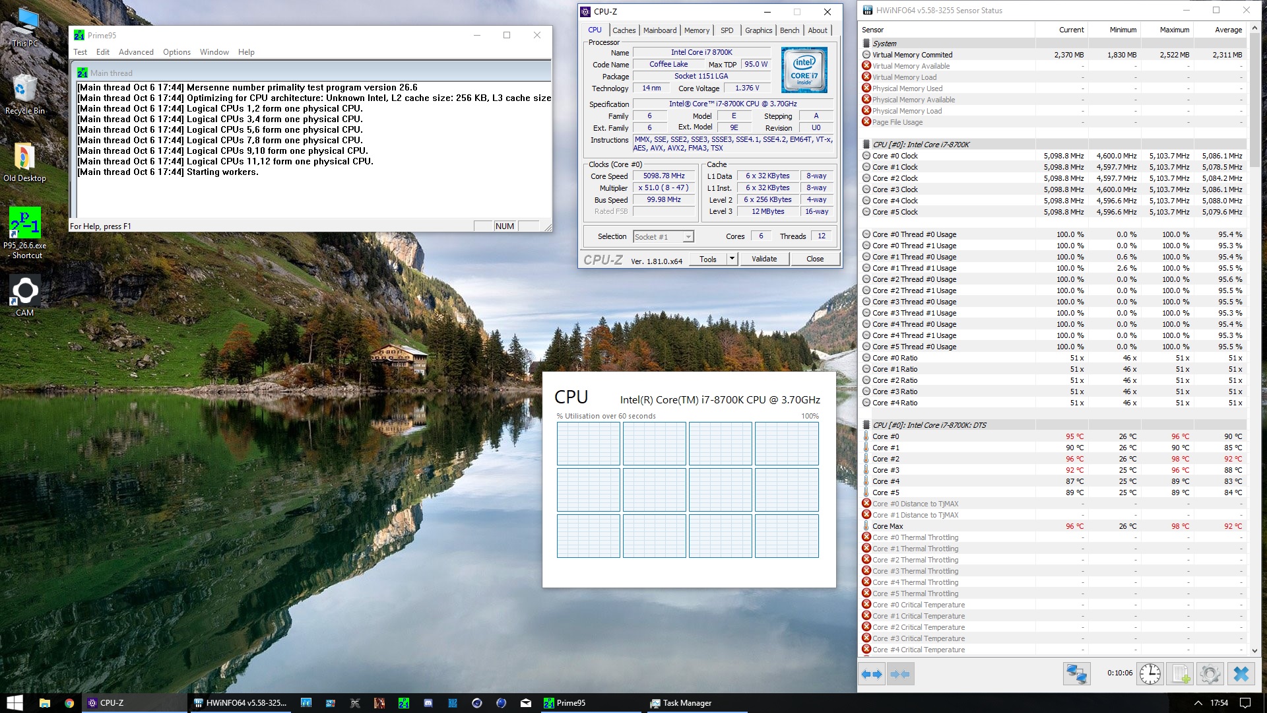Select Old Desktop folder icon

click(x=24, y=162)
